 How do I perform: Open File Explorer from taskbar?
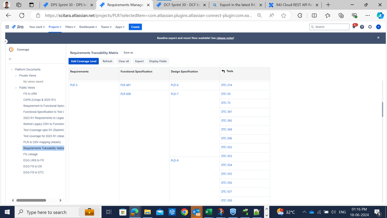pos(147,212)
